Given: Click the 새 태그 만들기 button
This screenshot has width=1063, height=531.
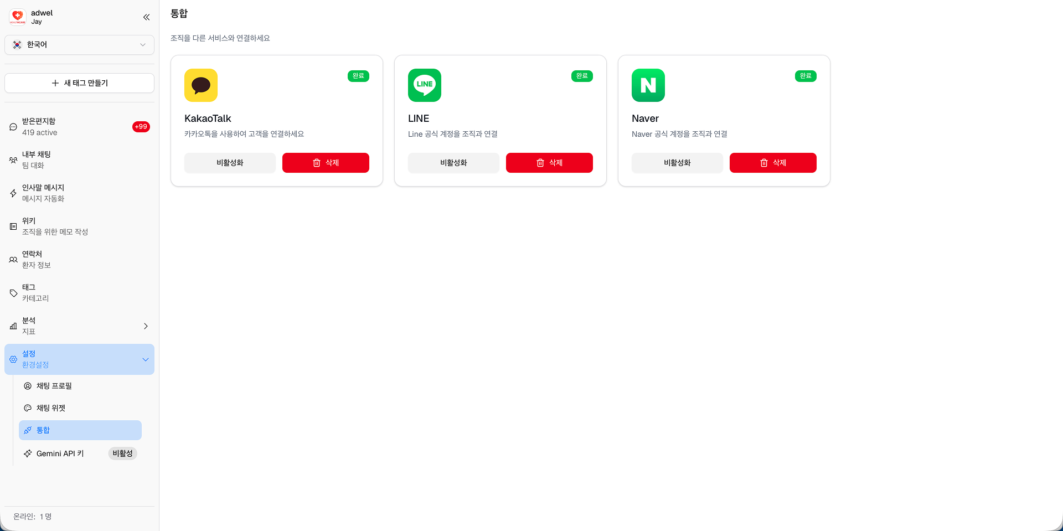Looking at the screenshot, I should [79, 83].
